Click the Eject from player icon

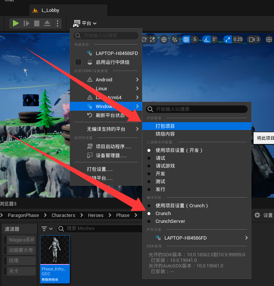pyautogui.click(x=47, y=23)
